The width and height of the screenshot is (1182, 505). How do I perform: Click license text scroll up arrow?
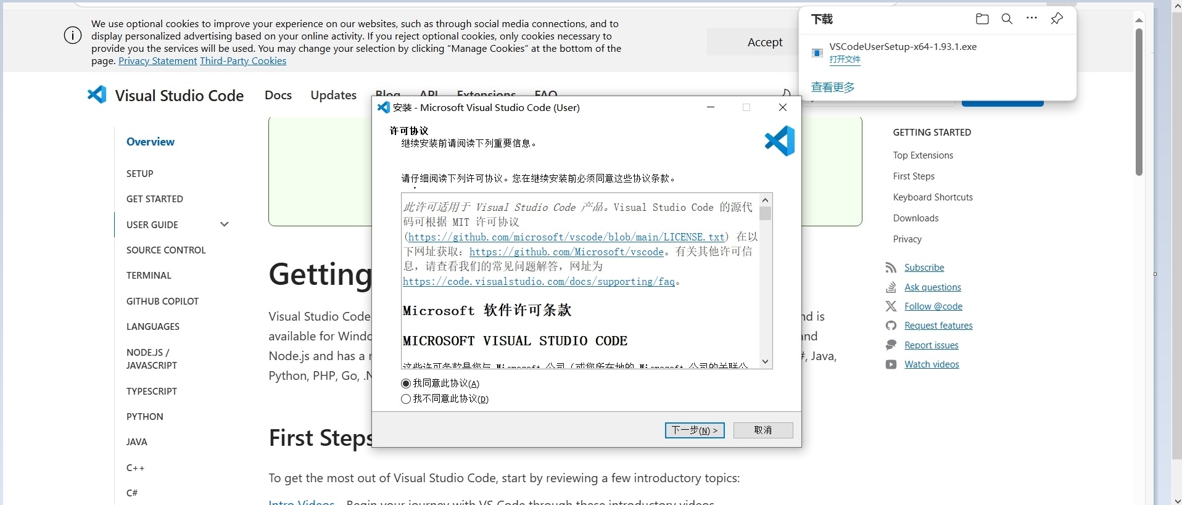[766, 200]
